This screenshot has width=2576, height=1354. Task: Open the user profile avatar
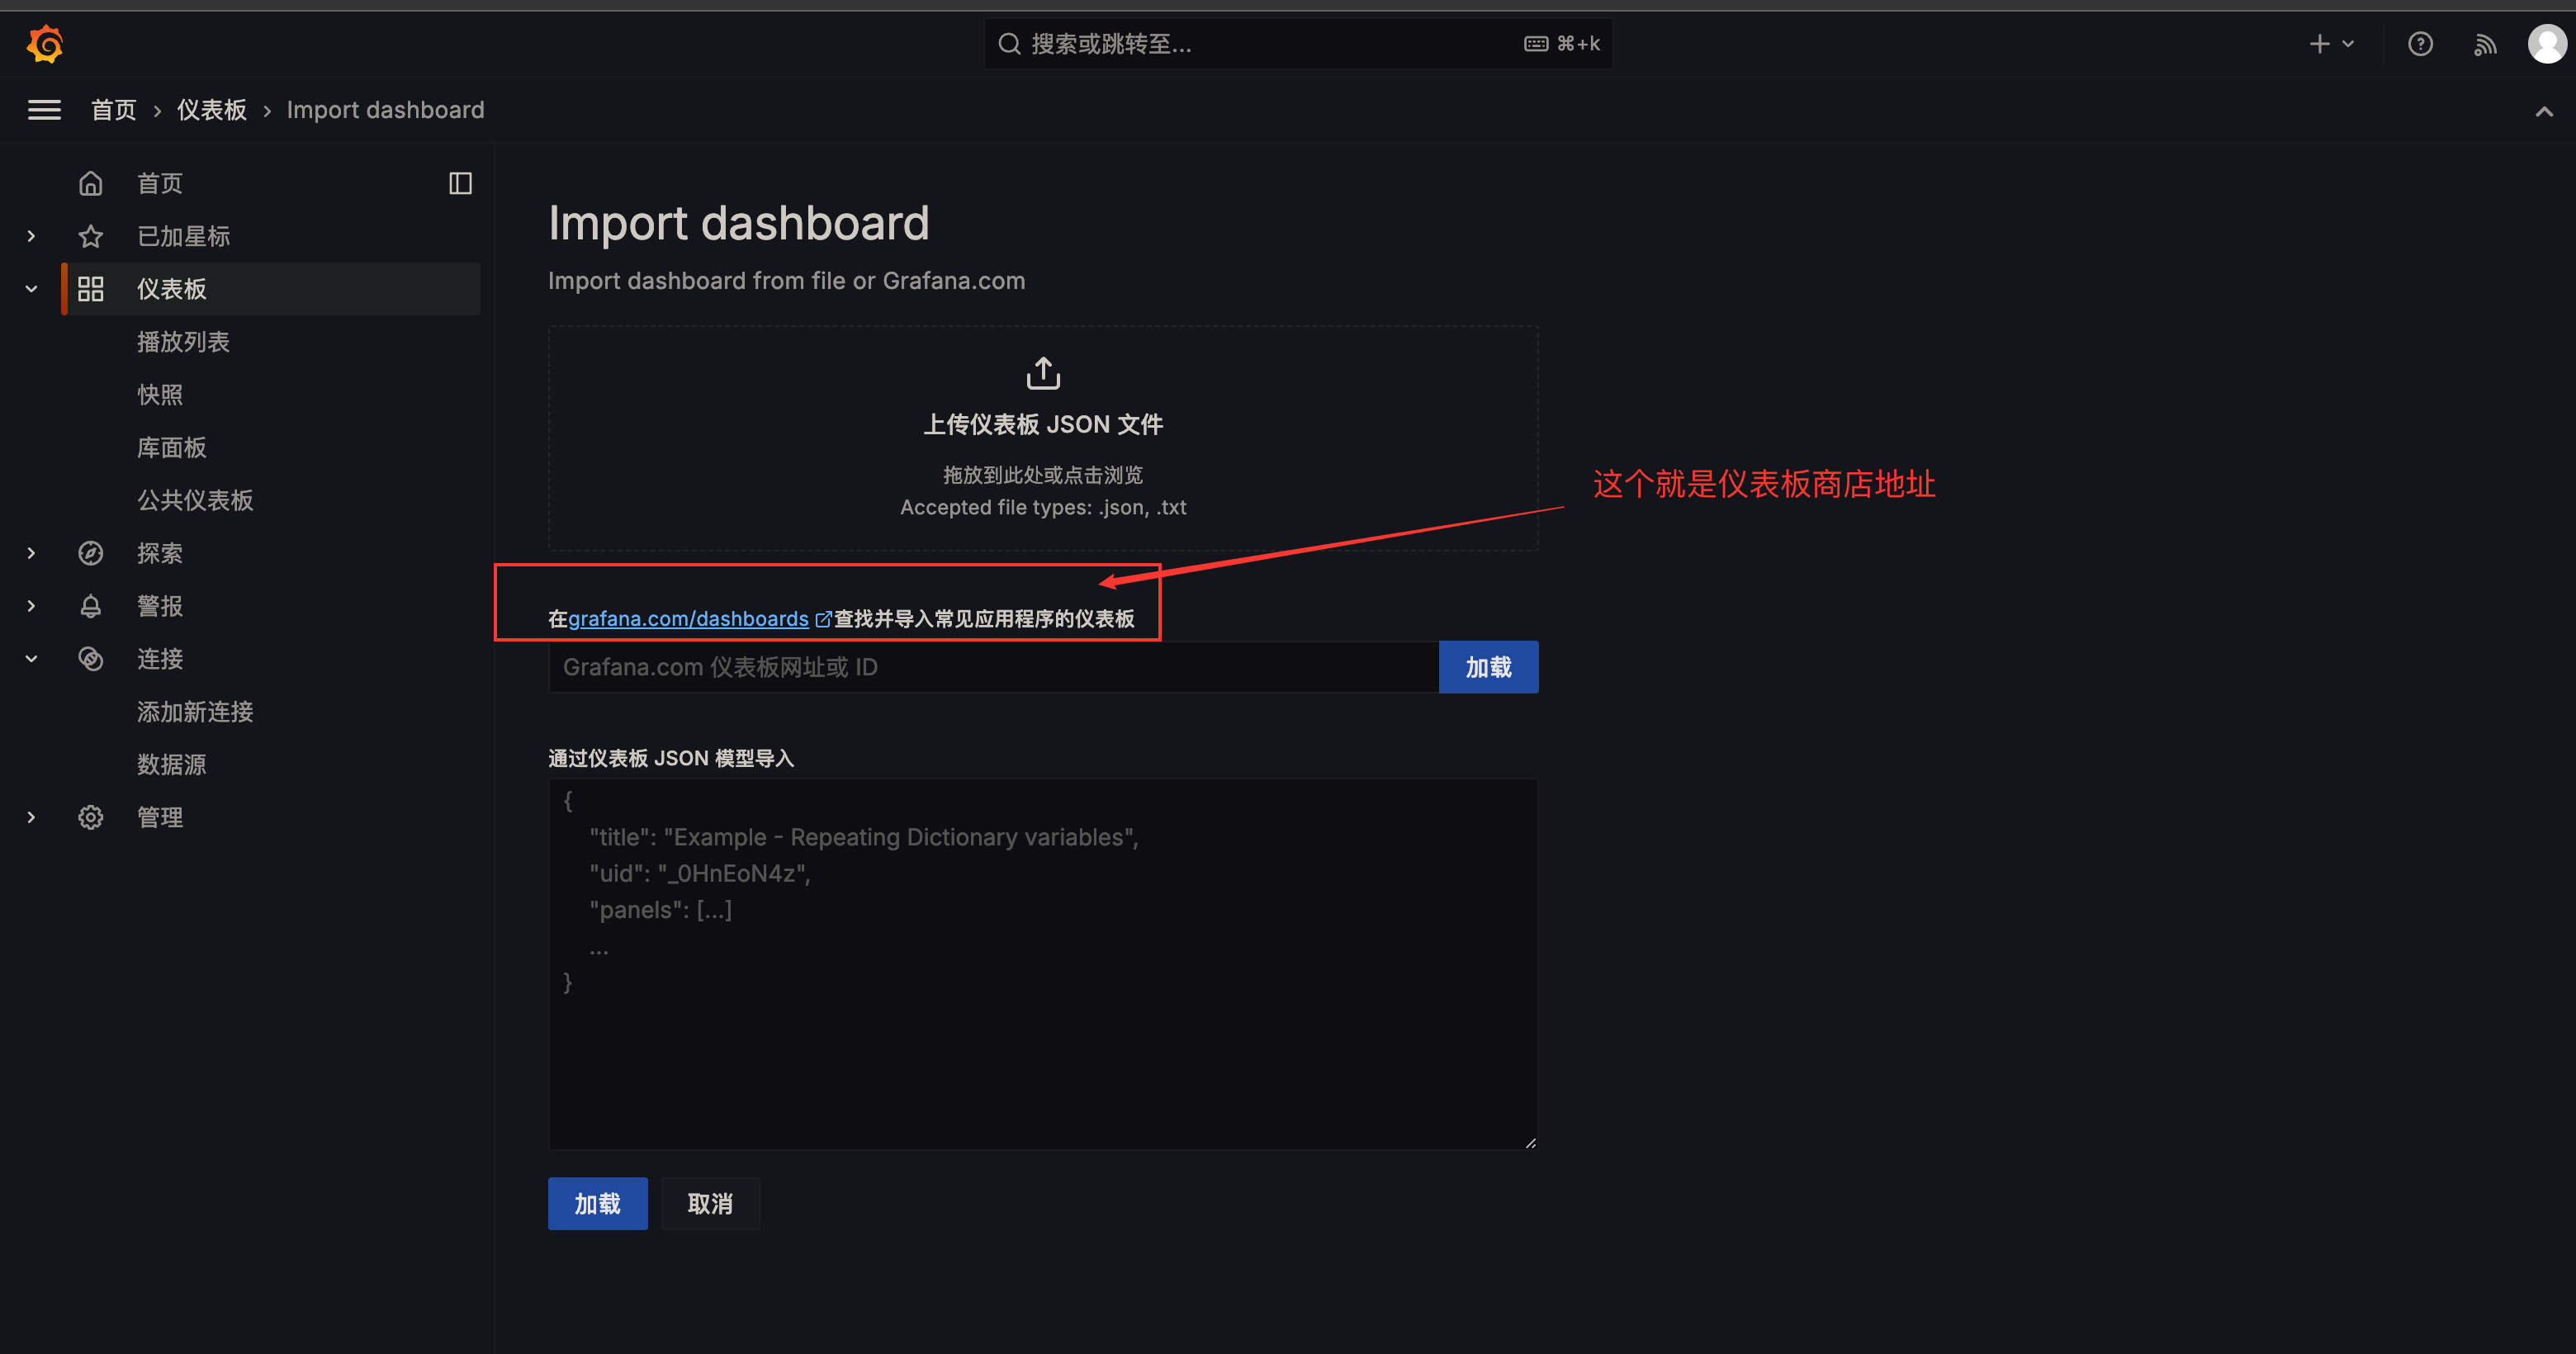(x=2546, y=44)
